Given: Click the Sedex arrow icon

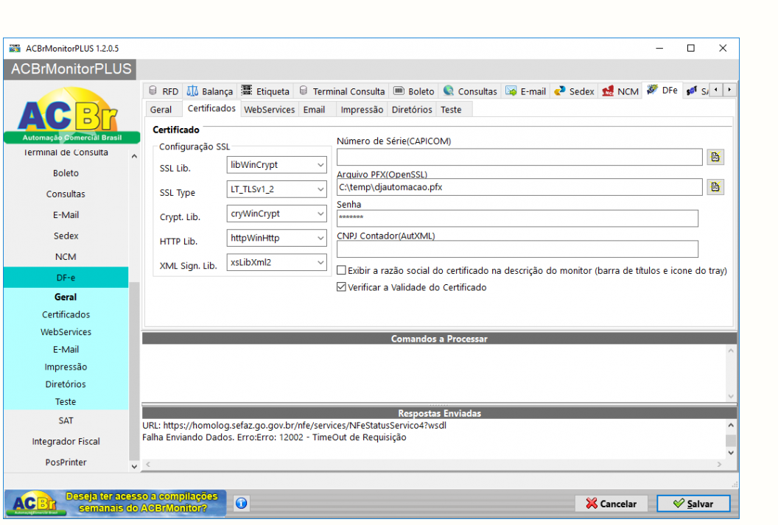Looking at the screenshot, I should 560,91.
